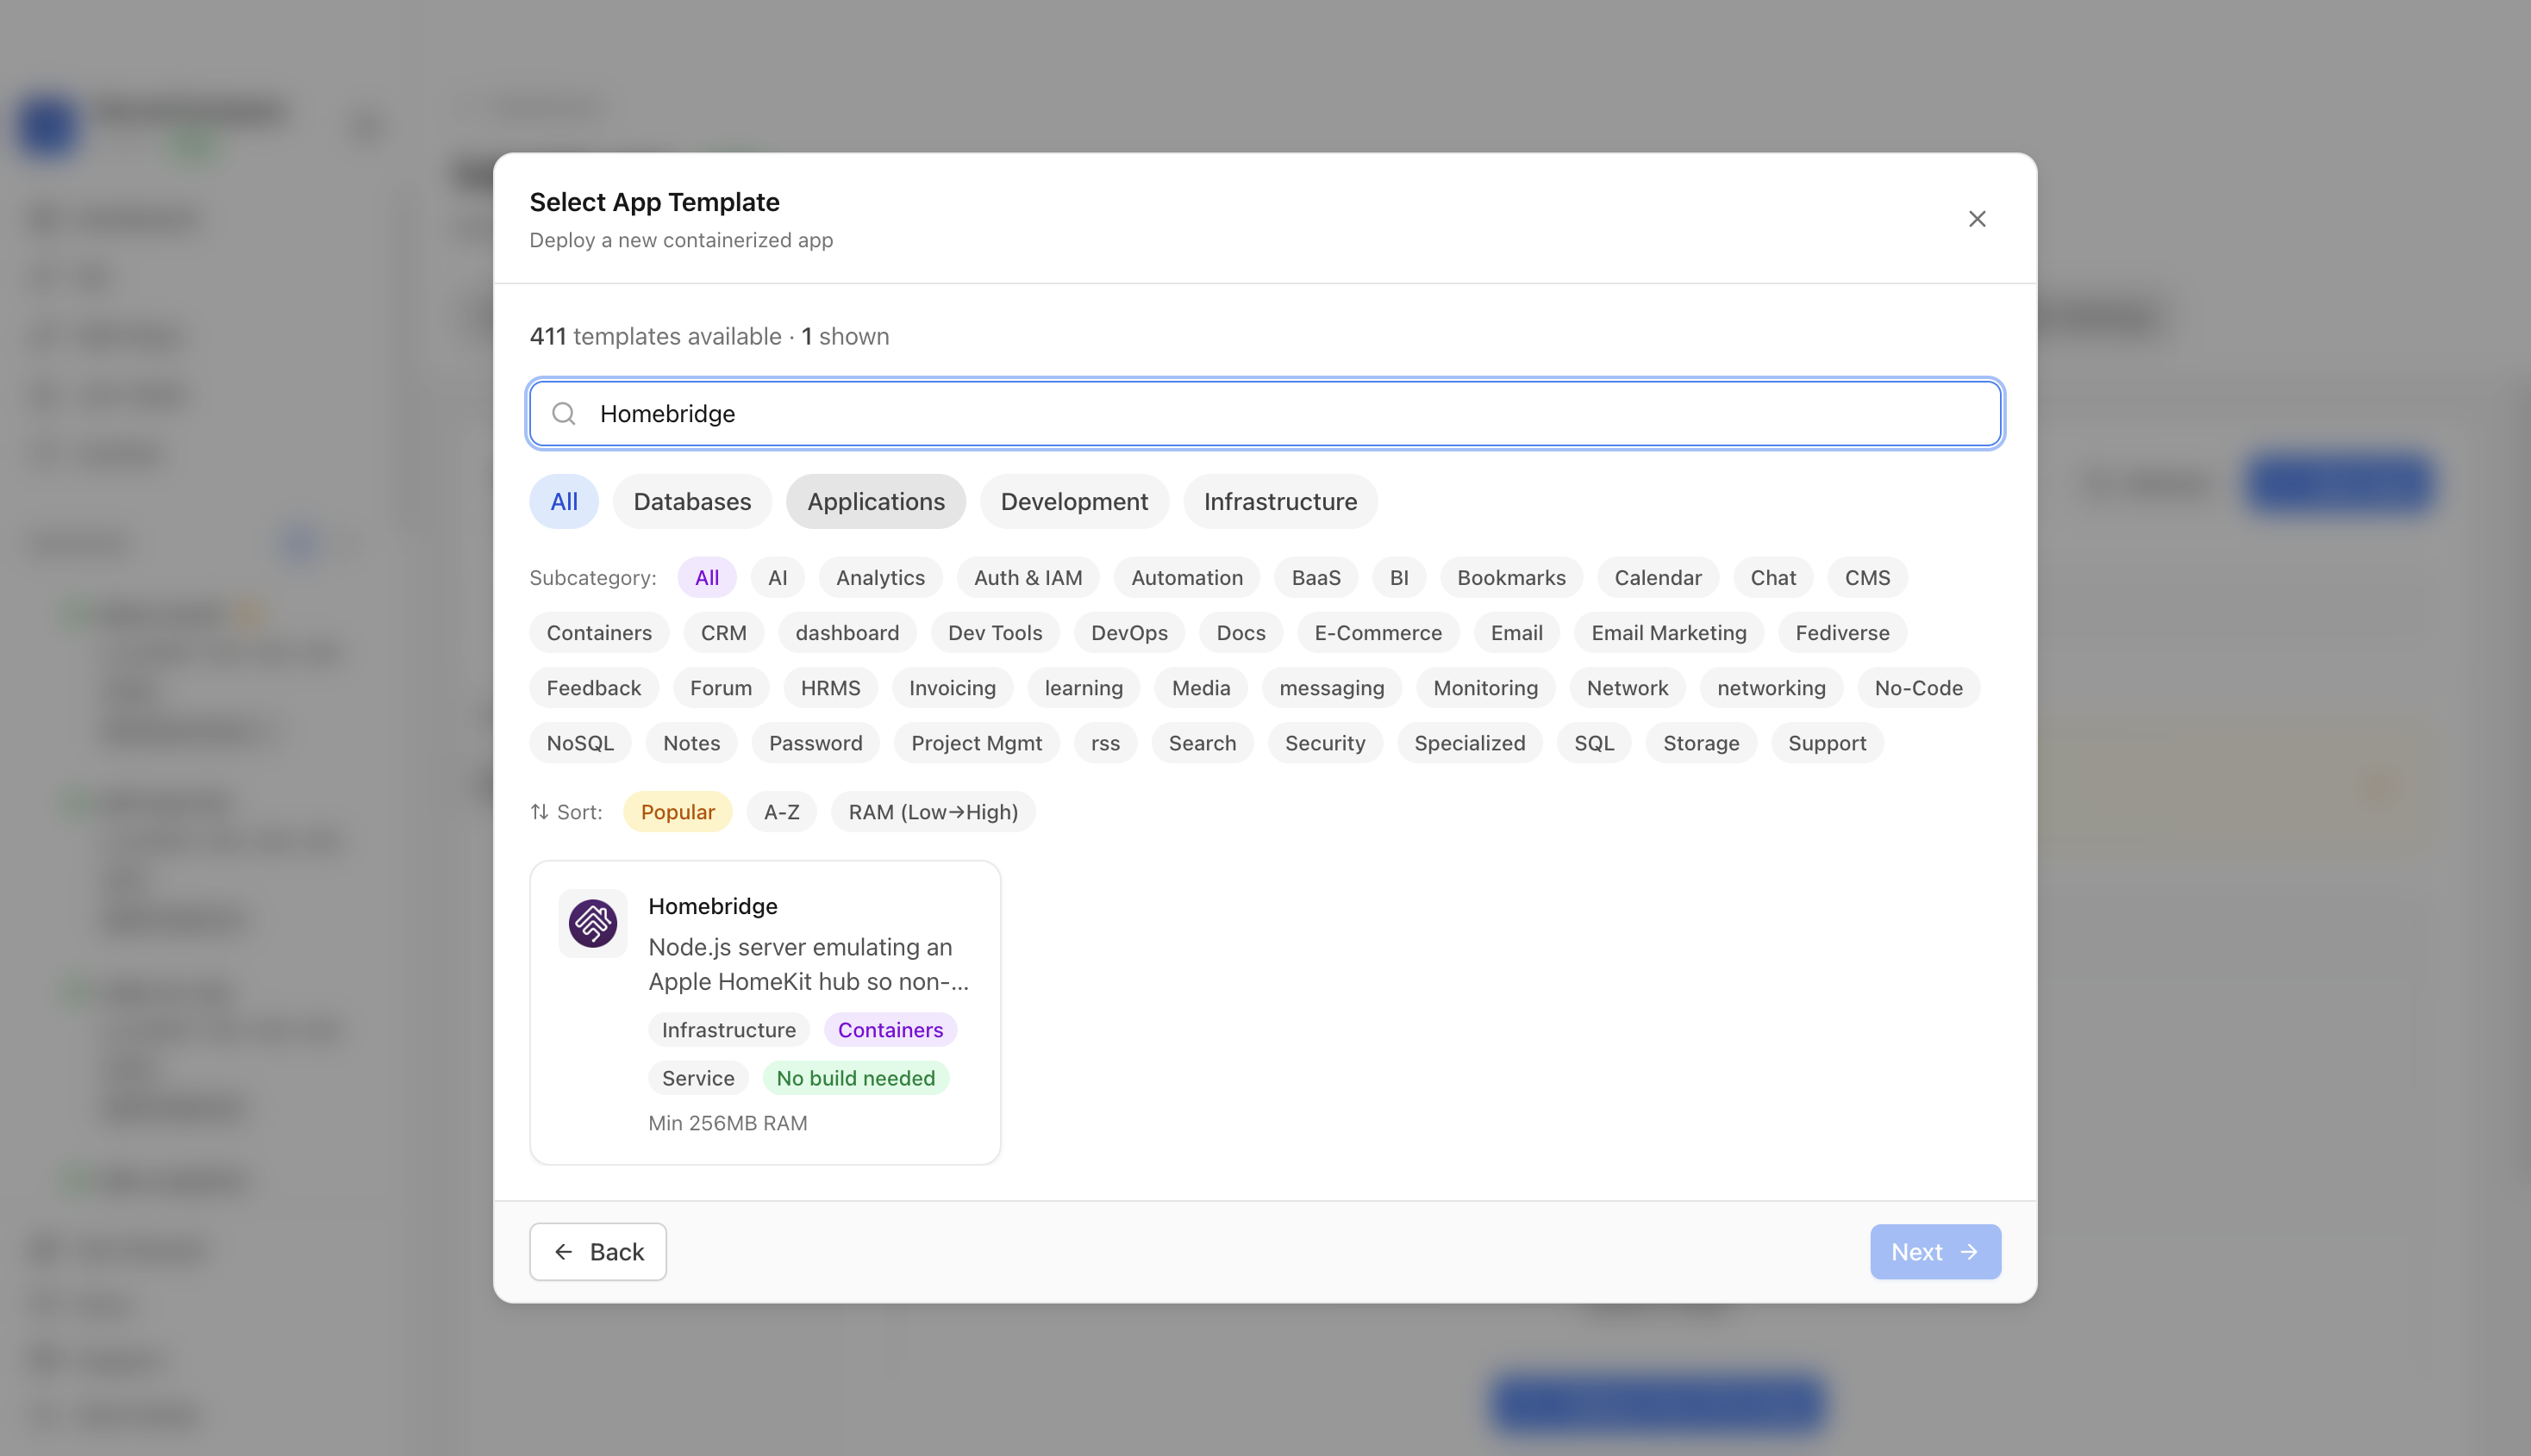Click the sort arrows icon
Screen dimensions: 2531x1456
539,812
